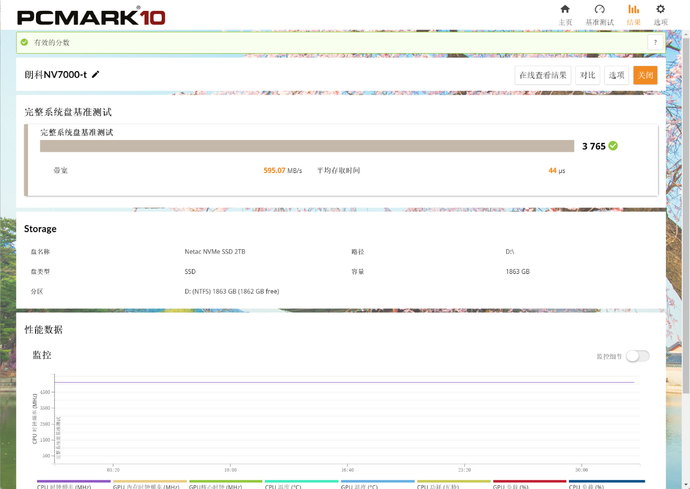Click the 30:00 time axis label
Viewport: 690px width, 489px height.
[581, 470]
